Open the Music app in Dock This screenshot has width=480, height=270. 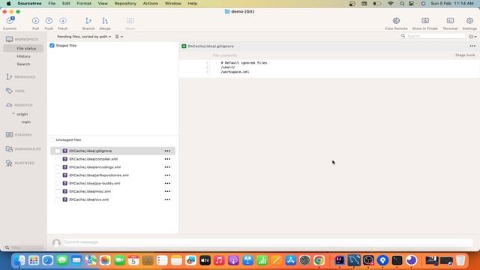219,260
